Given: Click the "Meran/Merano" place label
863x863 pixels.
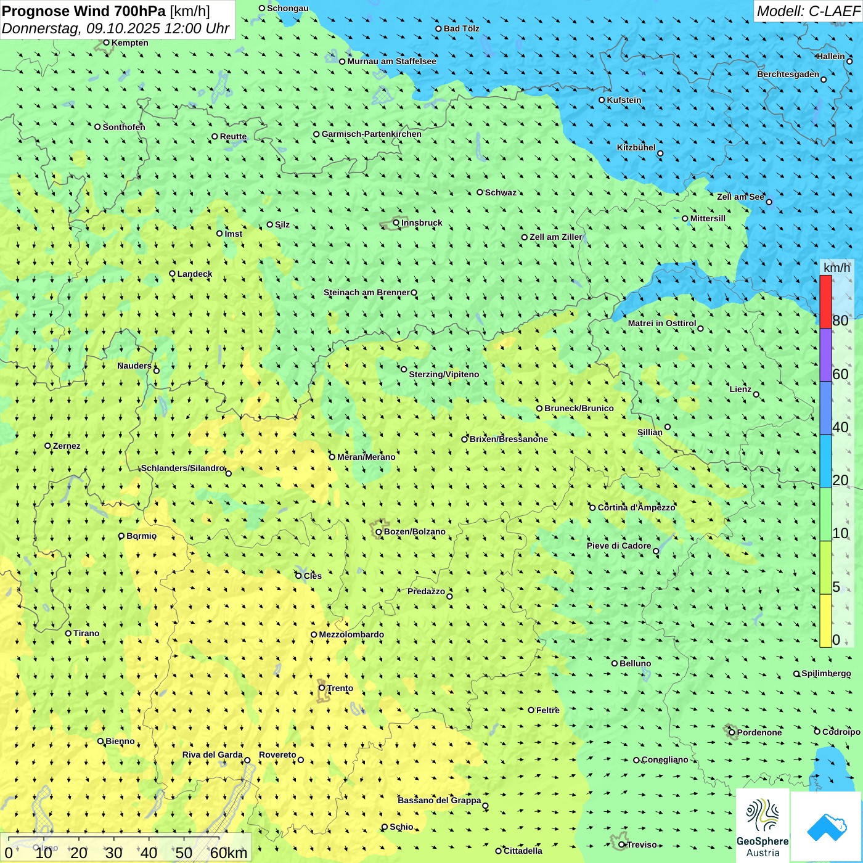Looking at the screenshot, I should [366, 457].
